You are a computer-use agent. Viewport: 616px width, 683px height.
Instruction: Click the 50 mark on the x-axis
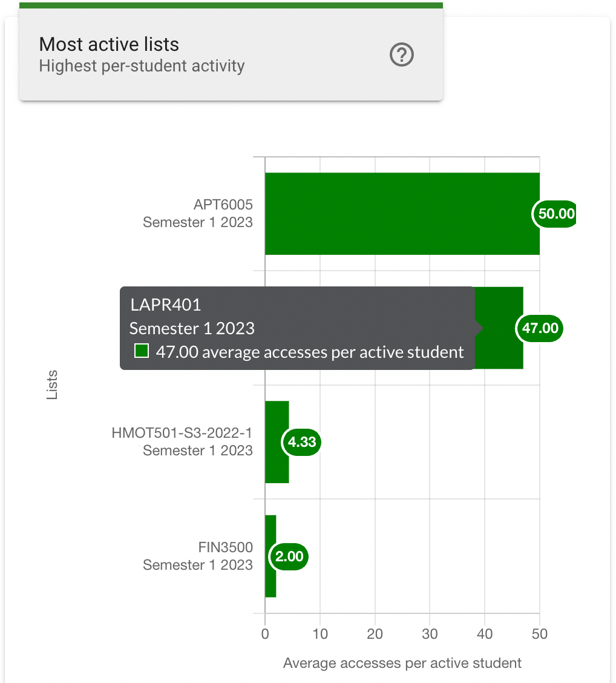click(x=539, y=634)
